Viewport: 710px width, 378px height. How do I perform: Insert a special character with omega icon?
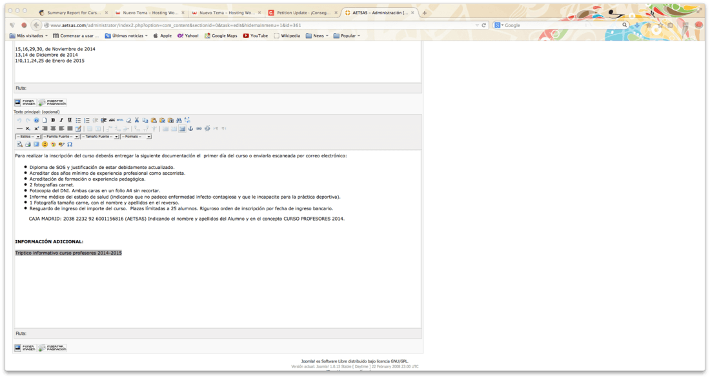[x=70, y=144]
